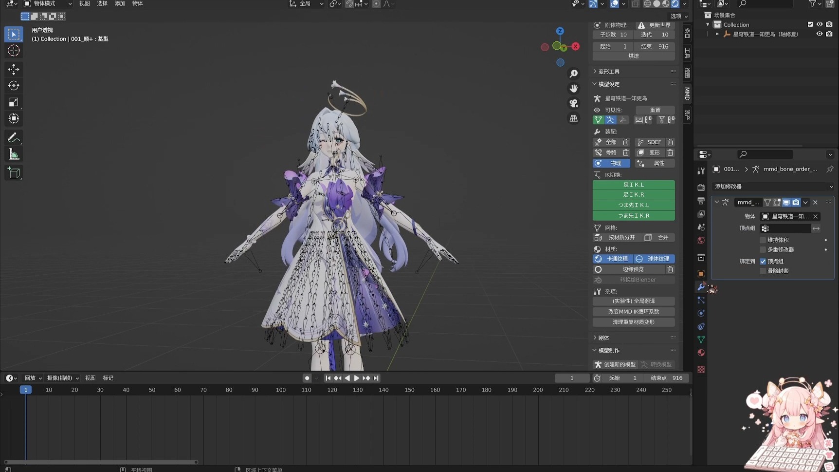Open the Physics properties tab
Image resolution: width=839 pixels, height=472 pixels.
pos(701,313)
